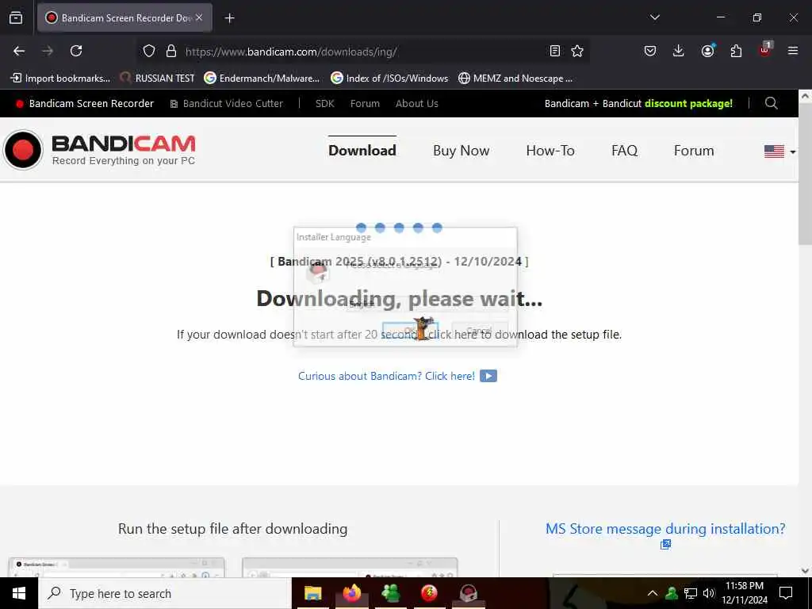Viewport: 812px width, 609px height.
Task: Open the taskbar clock and calendar
Action: coord(745,593)
